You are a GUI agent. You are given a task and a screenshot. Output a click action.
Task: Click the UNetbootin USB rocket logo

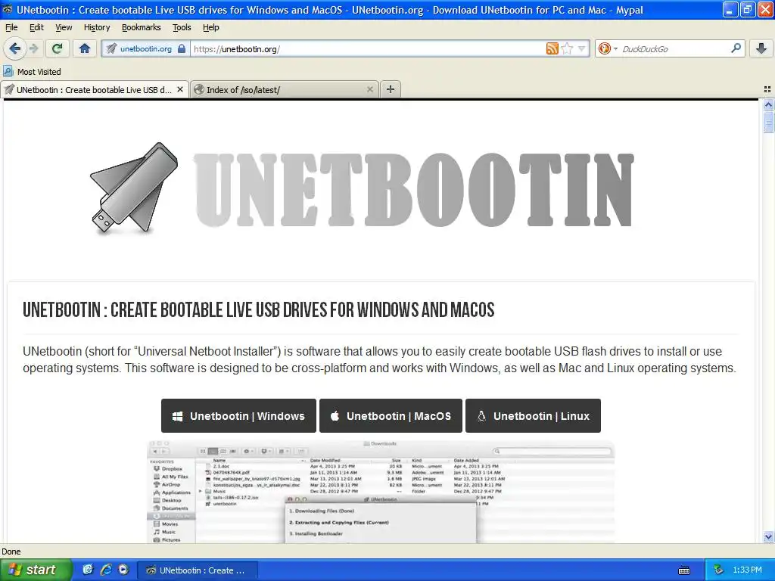134,188
